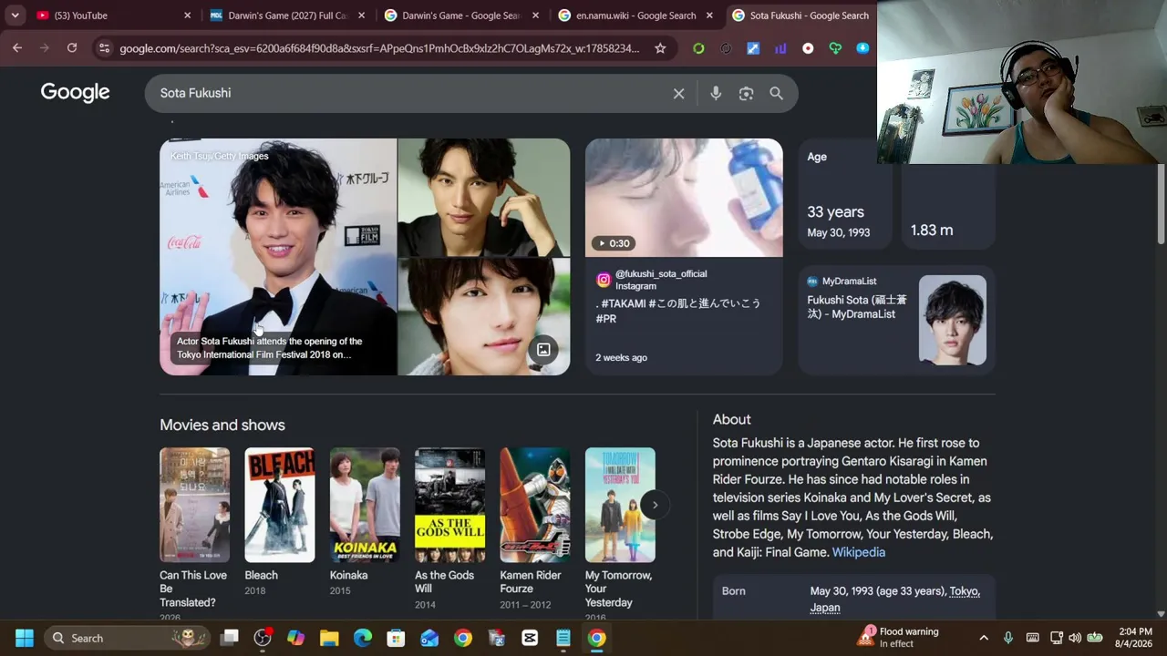Open the MyDramaList portrait thumbnail

click(x=953, y=320)
